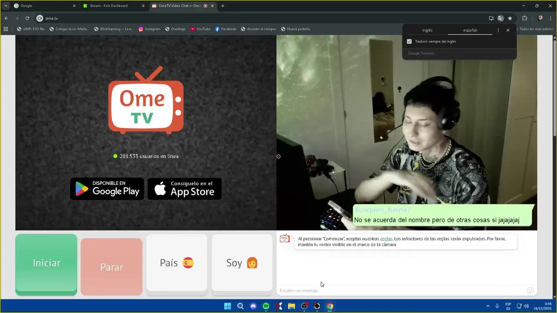Open Spotify from the taskbar
Image resolution: width=557 pixels, height=313 pixels.
266,306
